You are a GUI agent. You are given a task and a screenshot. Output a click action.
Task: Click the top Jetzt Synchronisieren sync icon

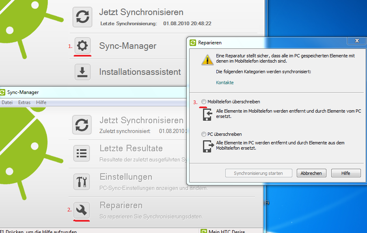[82, 17]
